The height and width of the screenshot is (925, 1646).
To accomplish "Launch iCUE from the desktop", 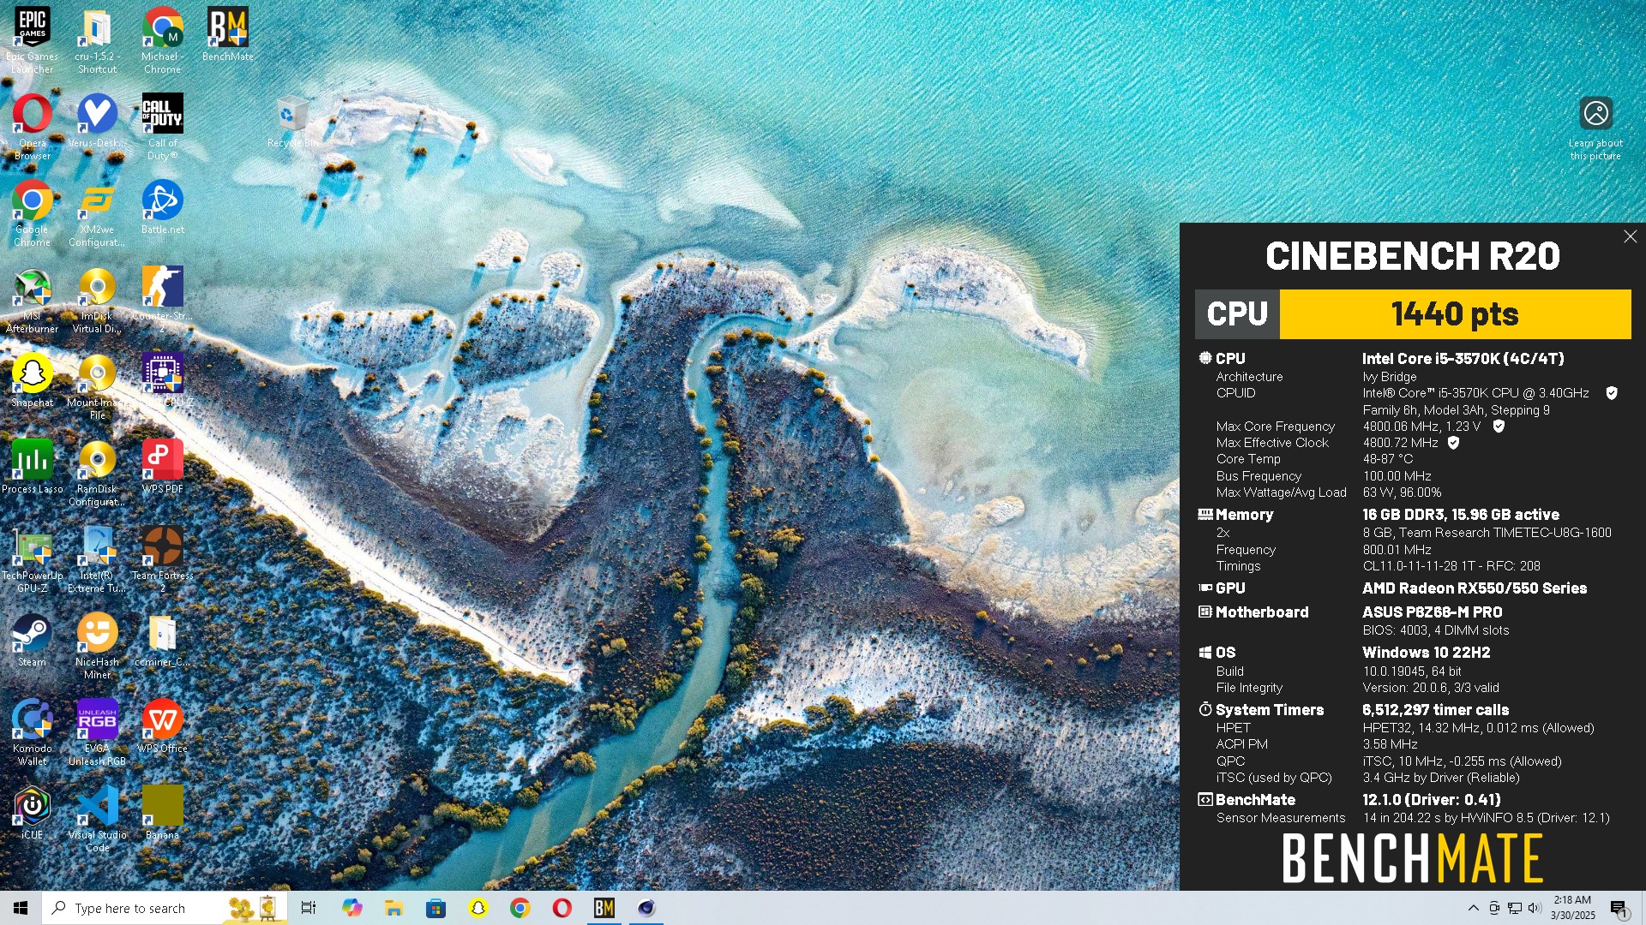I will tap(32, 812).
